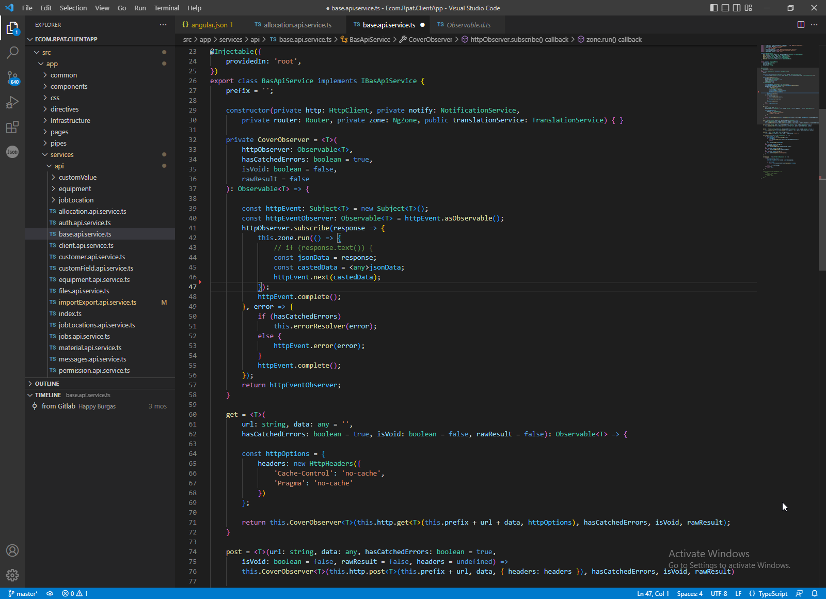Click the Split Editor Right icon
The image size is (826, 599).
click(x=801, y=25)
